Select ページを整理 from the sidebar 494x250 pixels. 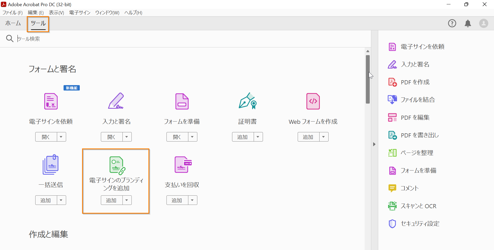coord(417,153)
